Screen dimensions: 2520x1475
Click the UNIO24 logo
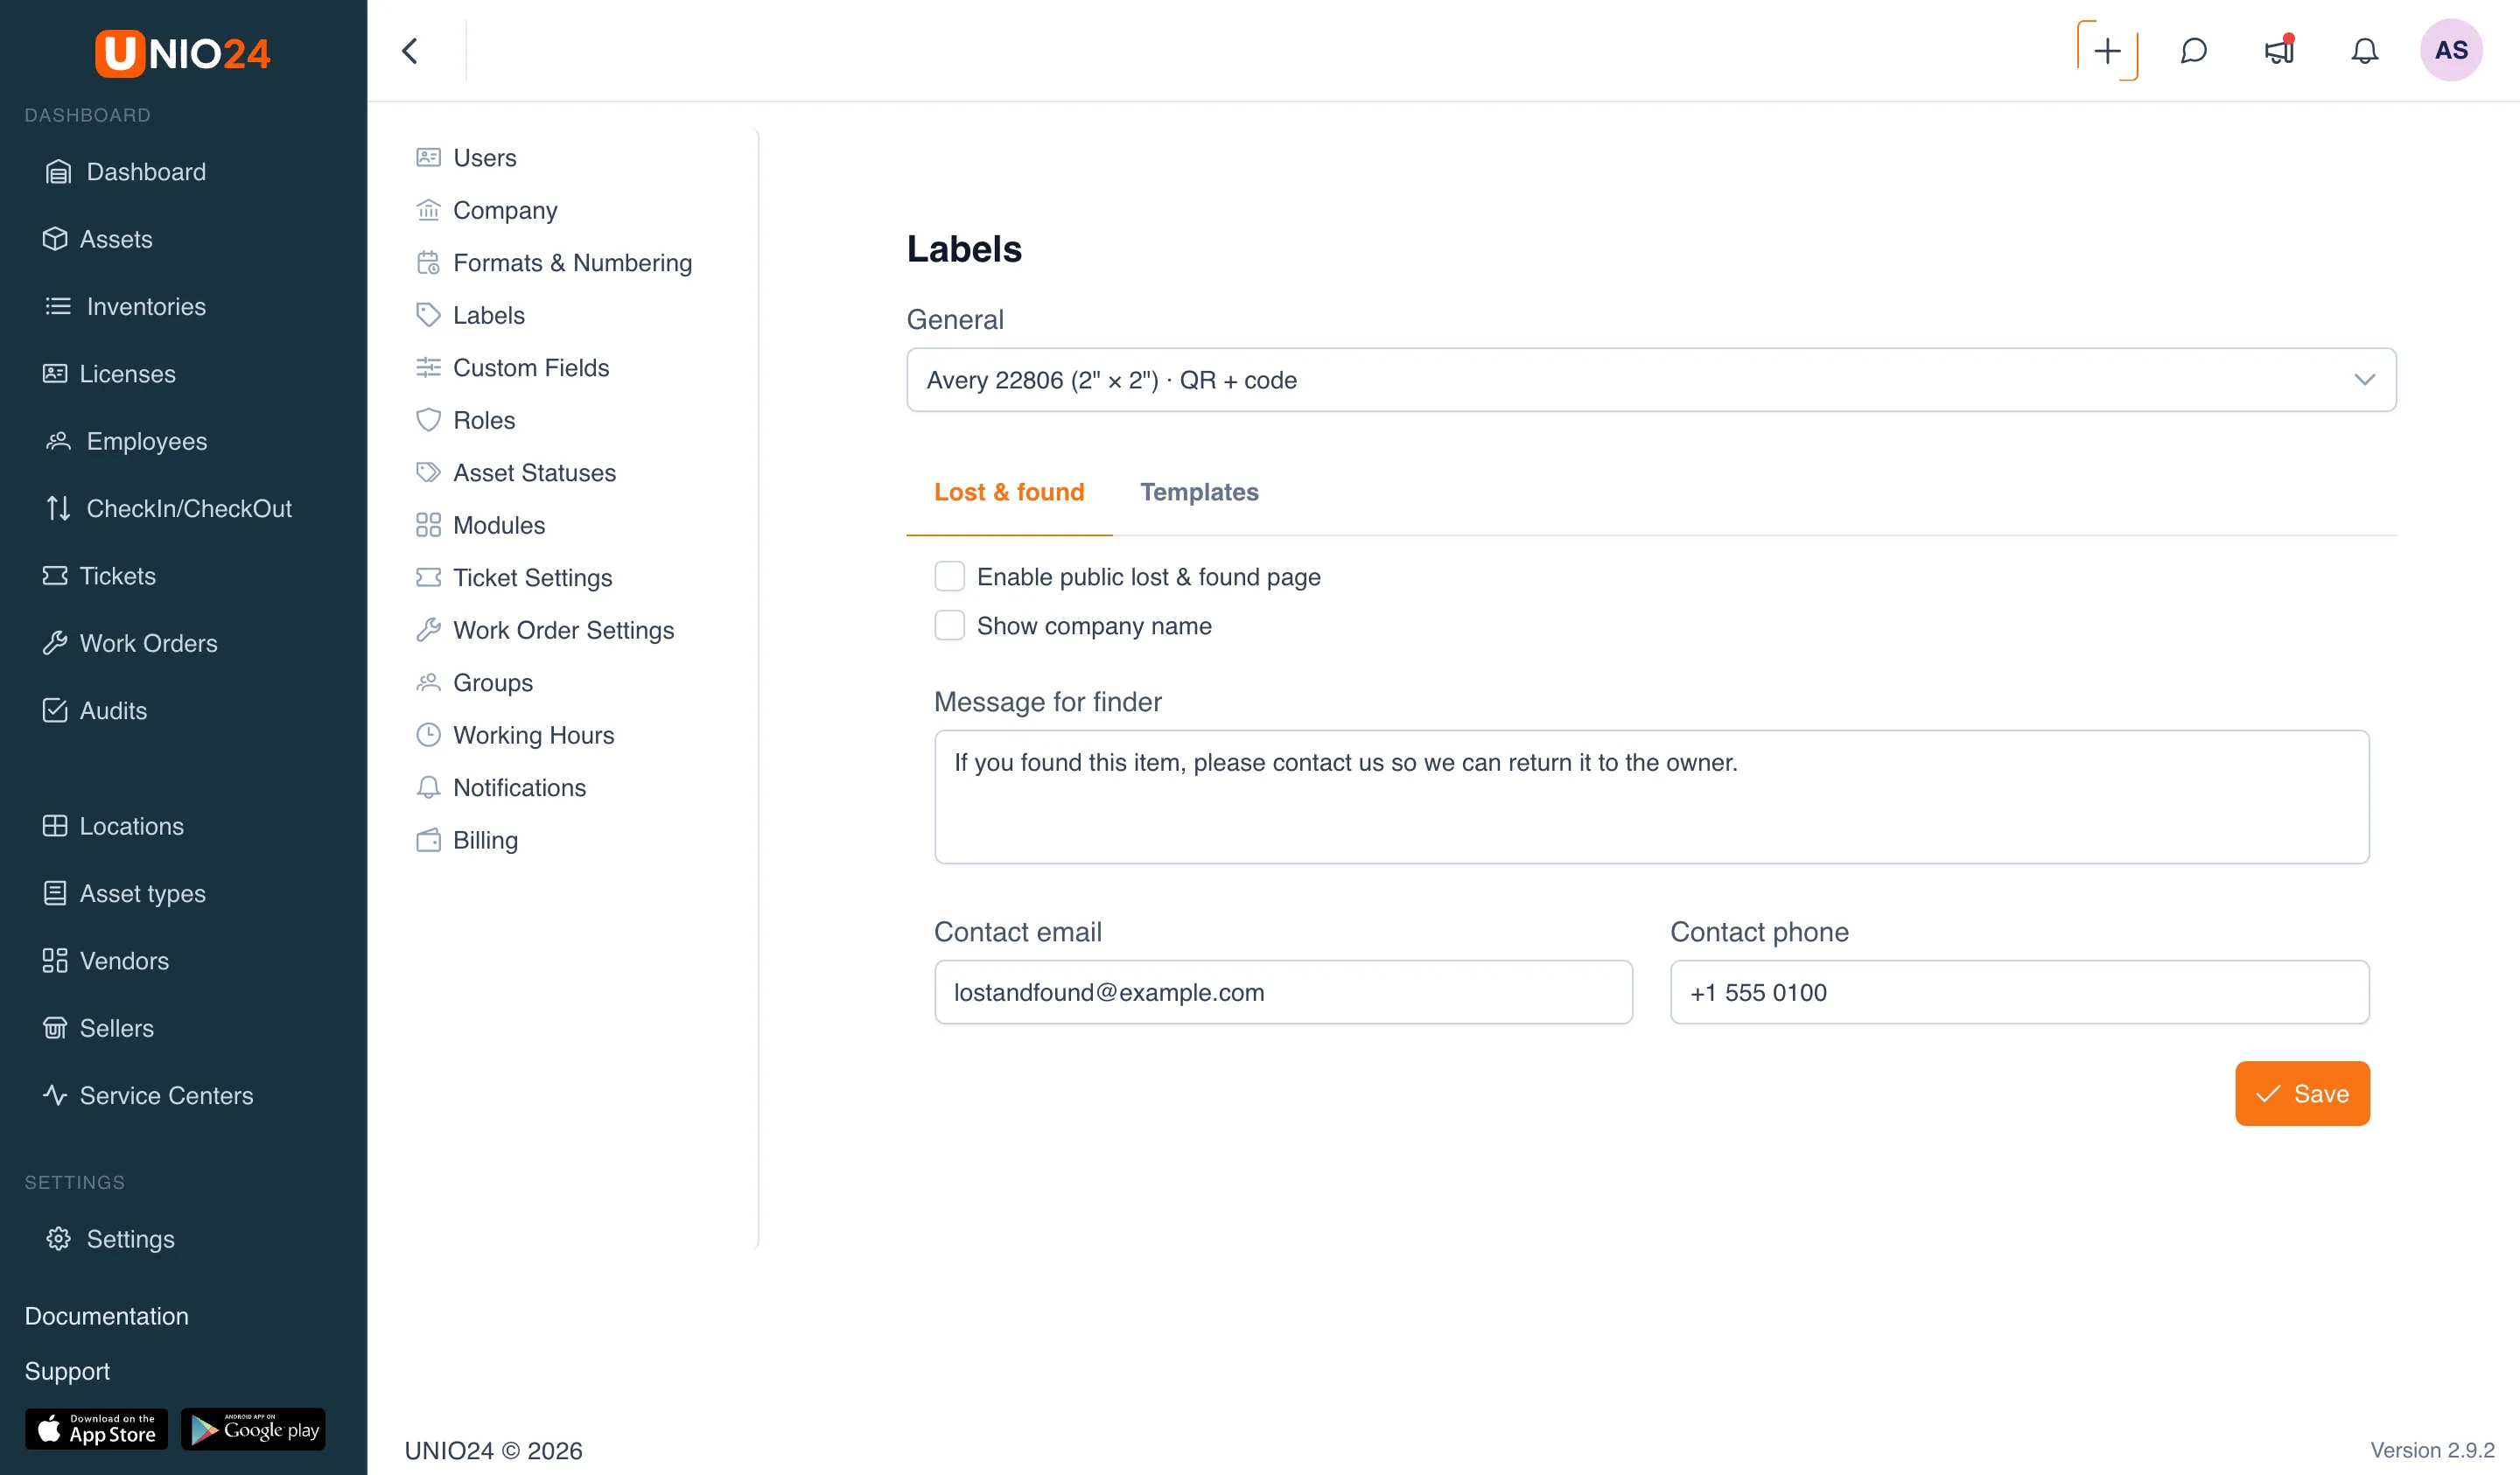click(183, 53)
